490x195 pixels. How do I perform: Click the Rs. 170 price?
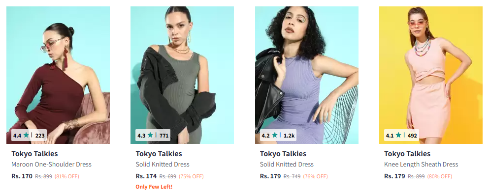[x=22, y=176]
